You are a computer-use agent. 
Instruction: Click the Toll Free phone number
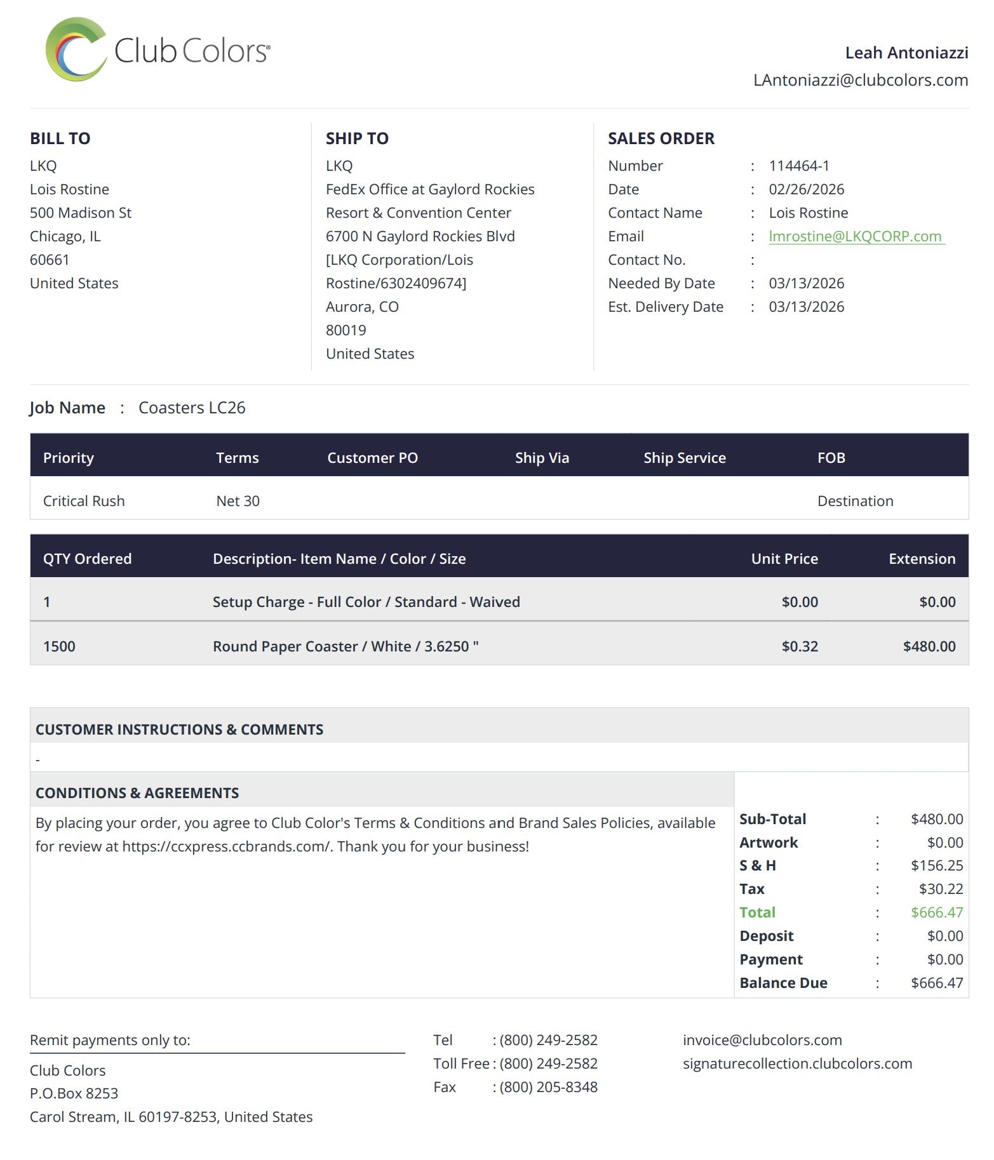coord(548,1063)
